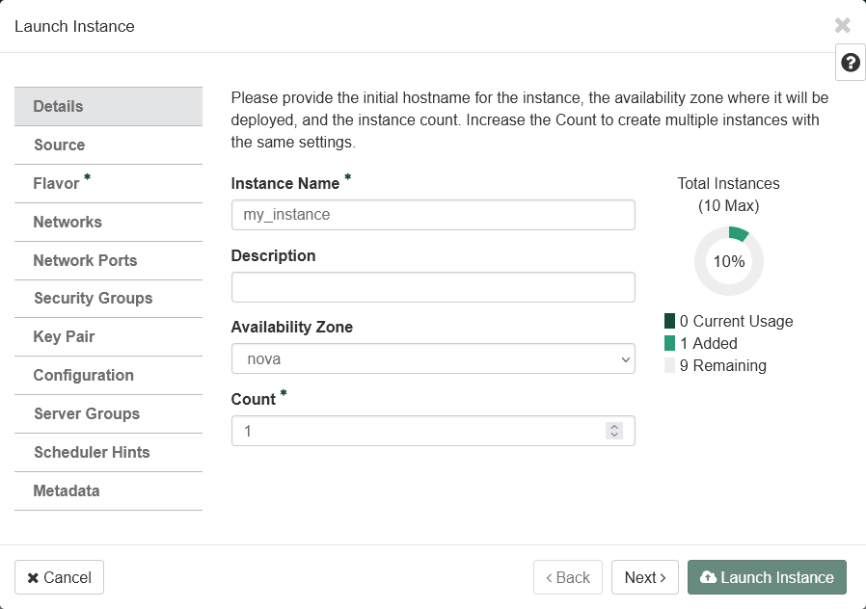Screen dimensions: 866x609
Task: Switch to the Source tab
Action: 108,146
